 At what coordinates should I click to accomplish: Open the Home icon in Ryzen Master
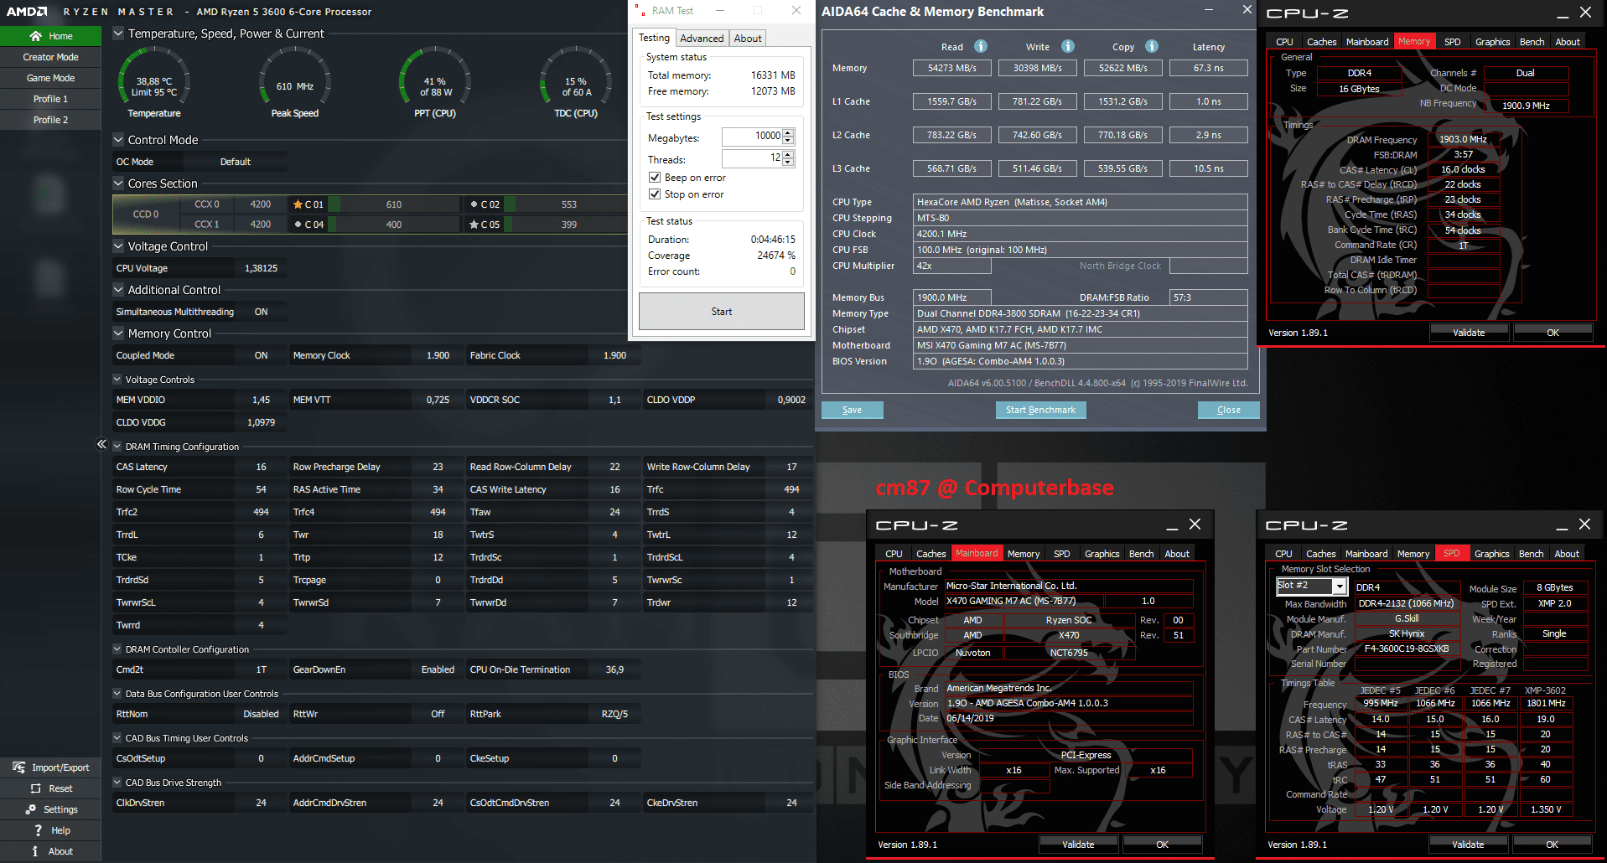(x=35, y=36)
